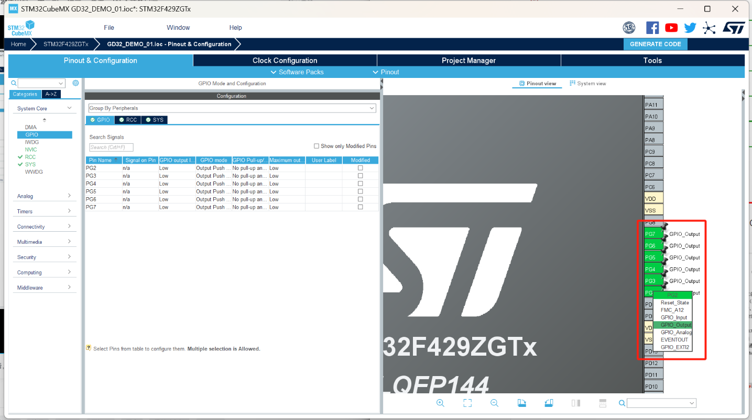
Task: Click the ST community network icon
Action: (709, 28)
